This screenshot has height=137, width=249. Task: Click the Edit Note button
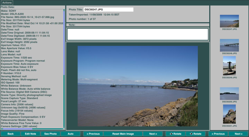point(30,134)
